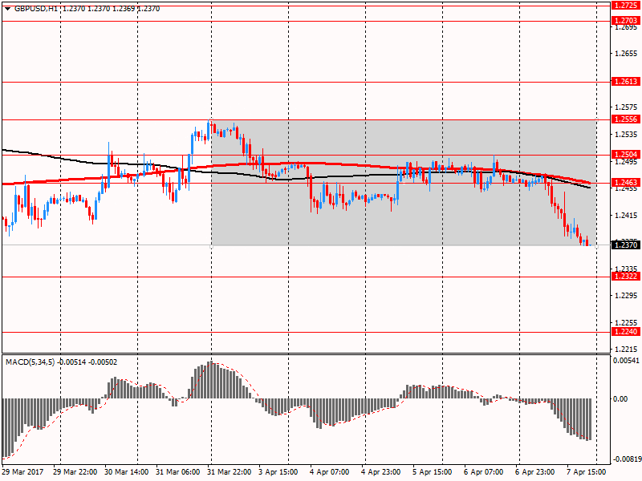Click the 29 Mar 22:00 time label
642x481 pixels.
point(75,471)
